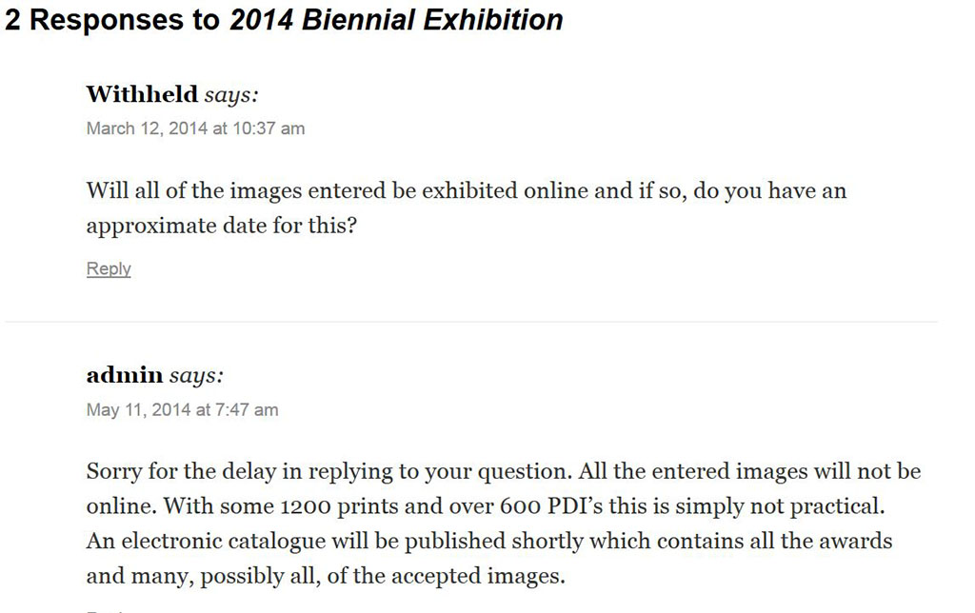This screenshot has width=975, height=613.
Task: Click the "2 Responses to" heading text
Action: coord(112,20)
